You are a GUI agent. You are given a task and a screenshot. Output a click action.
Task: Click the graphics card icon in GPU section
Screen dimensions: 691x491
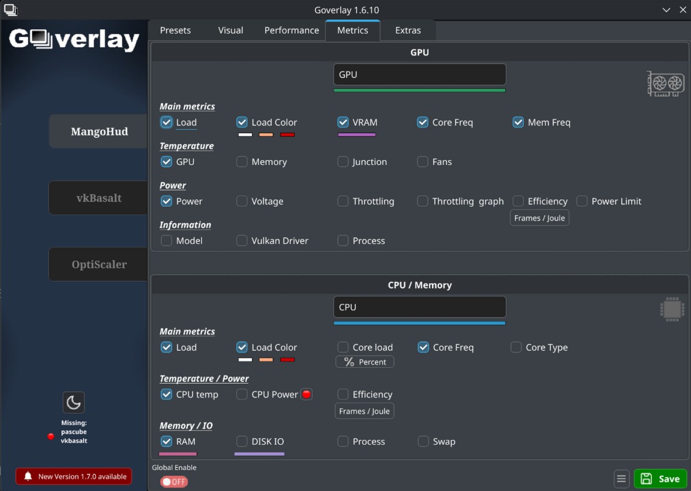point(666,83)
